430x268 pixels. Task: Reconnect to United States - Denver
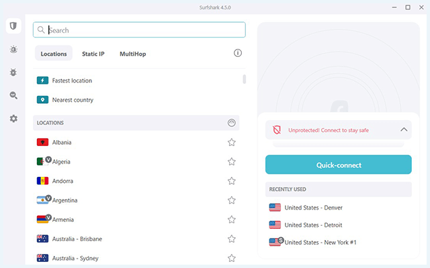314,208
